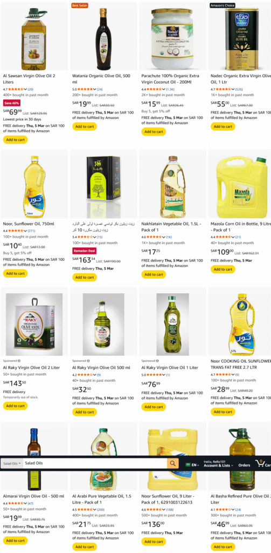Open the Account & Lists dropdown
Viewport: 271px width, 553px height.
[x=218, y=466]
